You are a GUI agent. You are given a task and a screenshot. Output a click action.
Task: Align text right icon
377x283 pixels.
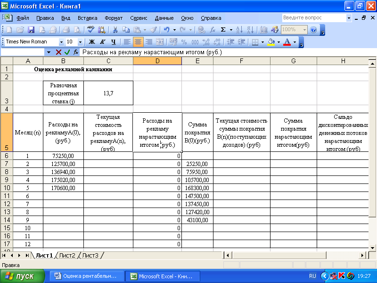click(x=149, y=42)
